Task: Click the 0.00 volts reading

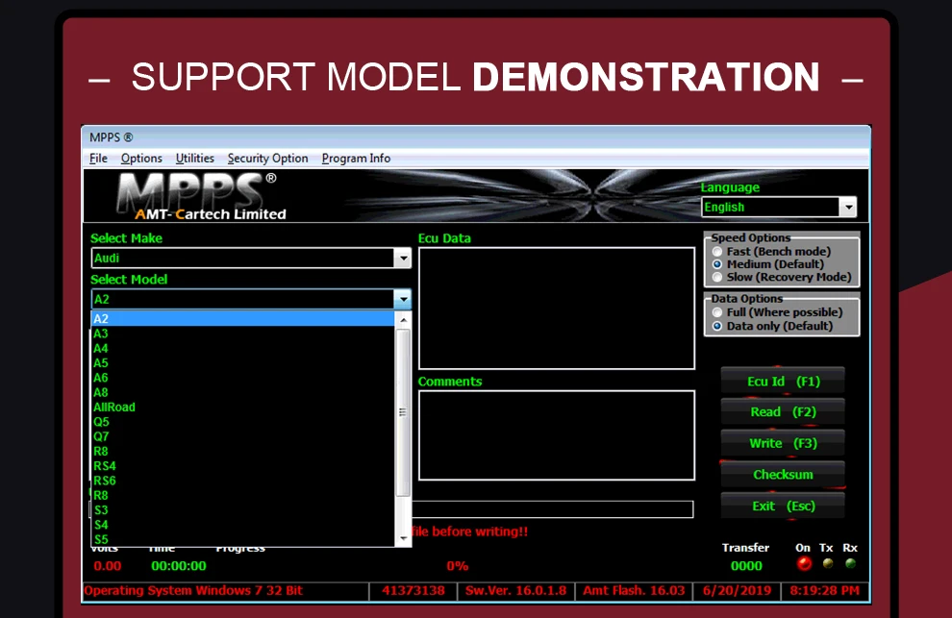Action: coord(108,566)
